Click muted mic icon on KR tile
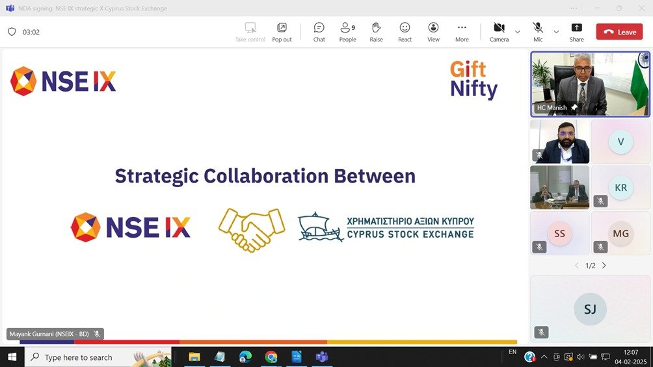The image size is (653, 367). (x=600, y=201)
